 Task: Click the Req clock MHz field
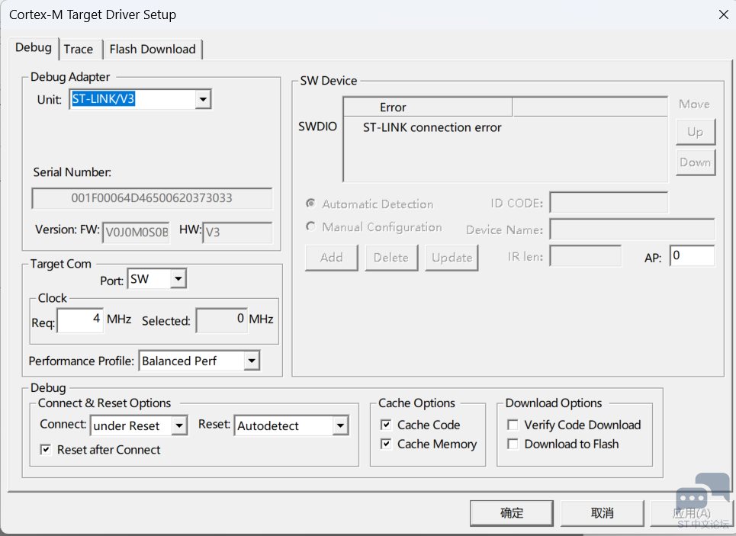point(80,320)
